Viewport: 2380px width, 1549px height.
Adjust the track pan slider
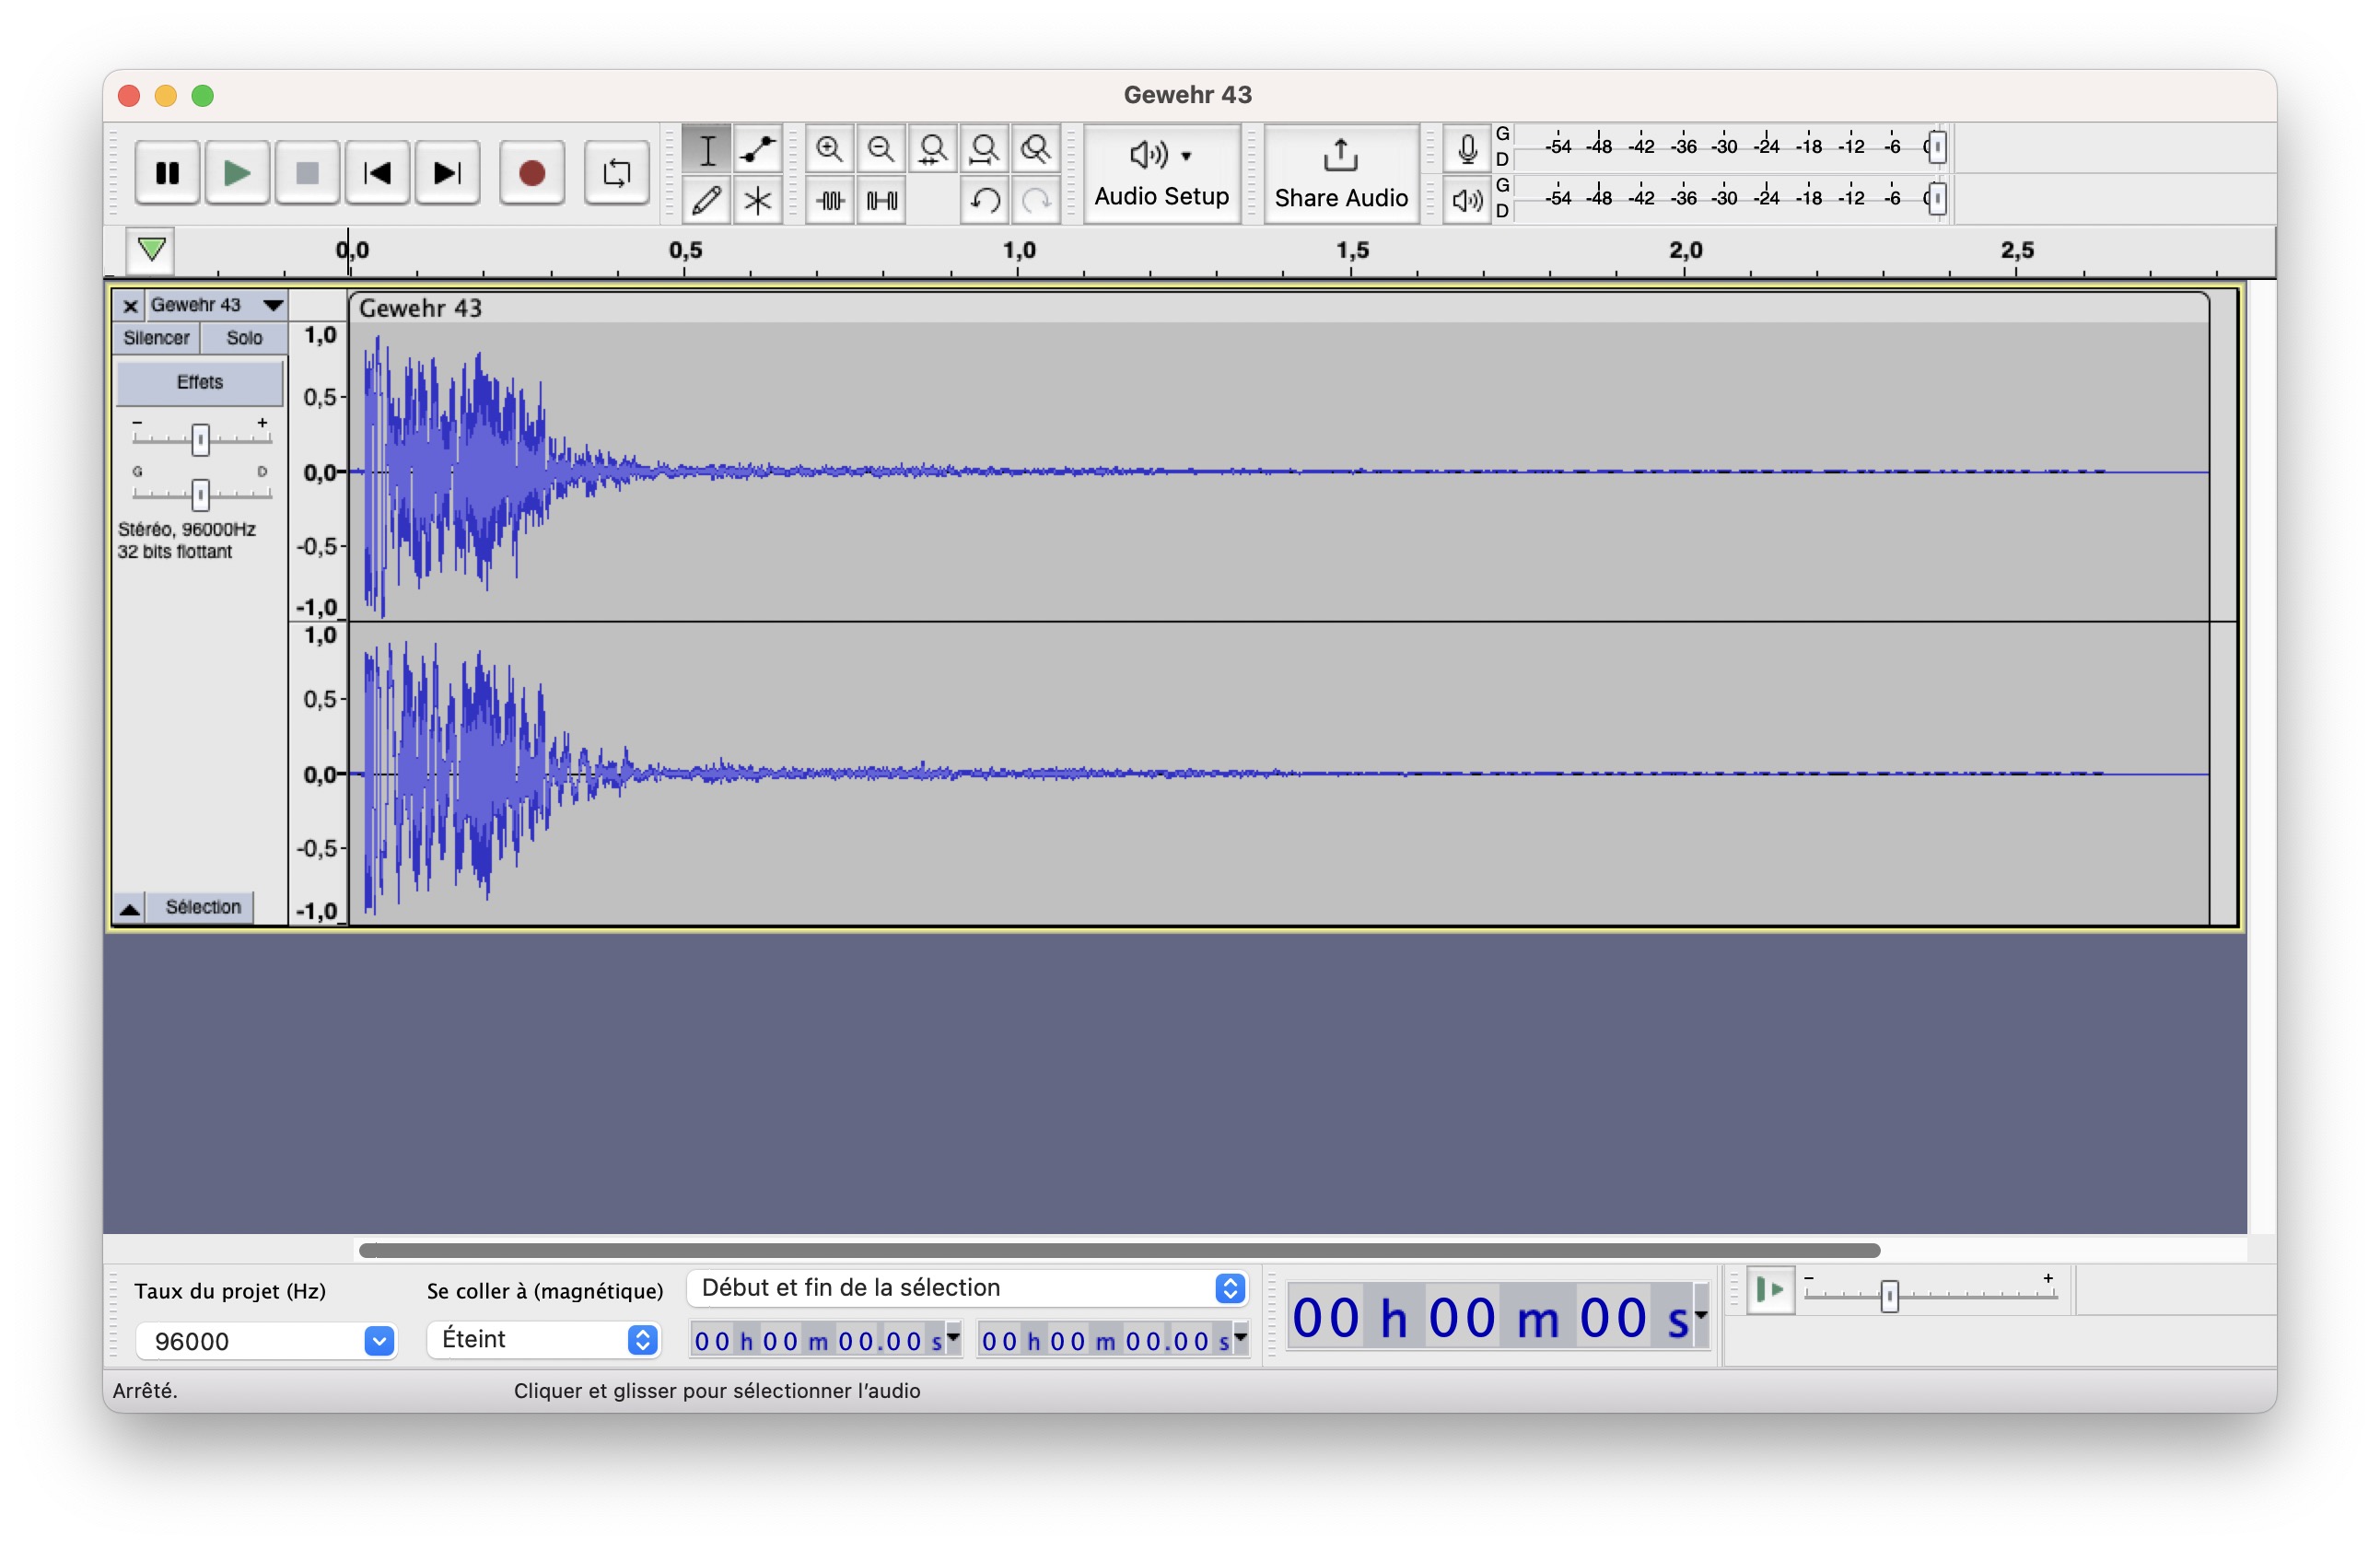(200, 494)
